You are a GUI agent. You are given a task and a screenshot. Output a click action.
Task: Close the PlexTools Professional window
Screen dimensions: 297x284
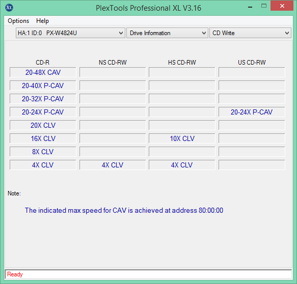coord(282,6)
